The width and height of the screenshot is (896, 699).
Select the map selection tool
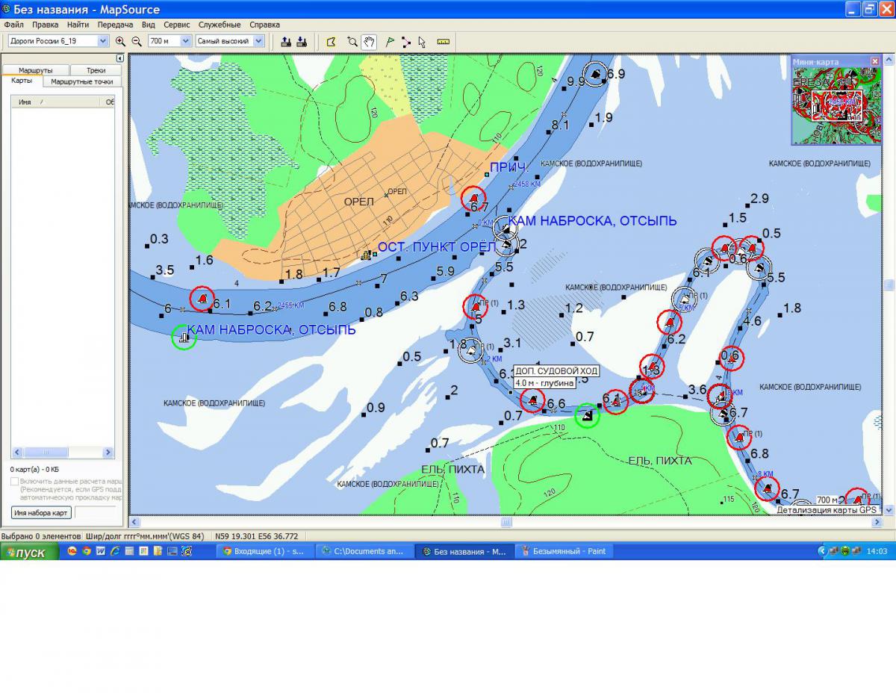coord(332,42)
